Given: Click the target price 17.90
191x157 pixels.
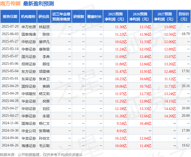Looking at the screenshot, I should coord(186,130).
